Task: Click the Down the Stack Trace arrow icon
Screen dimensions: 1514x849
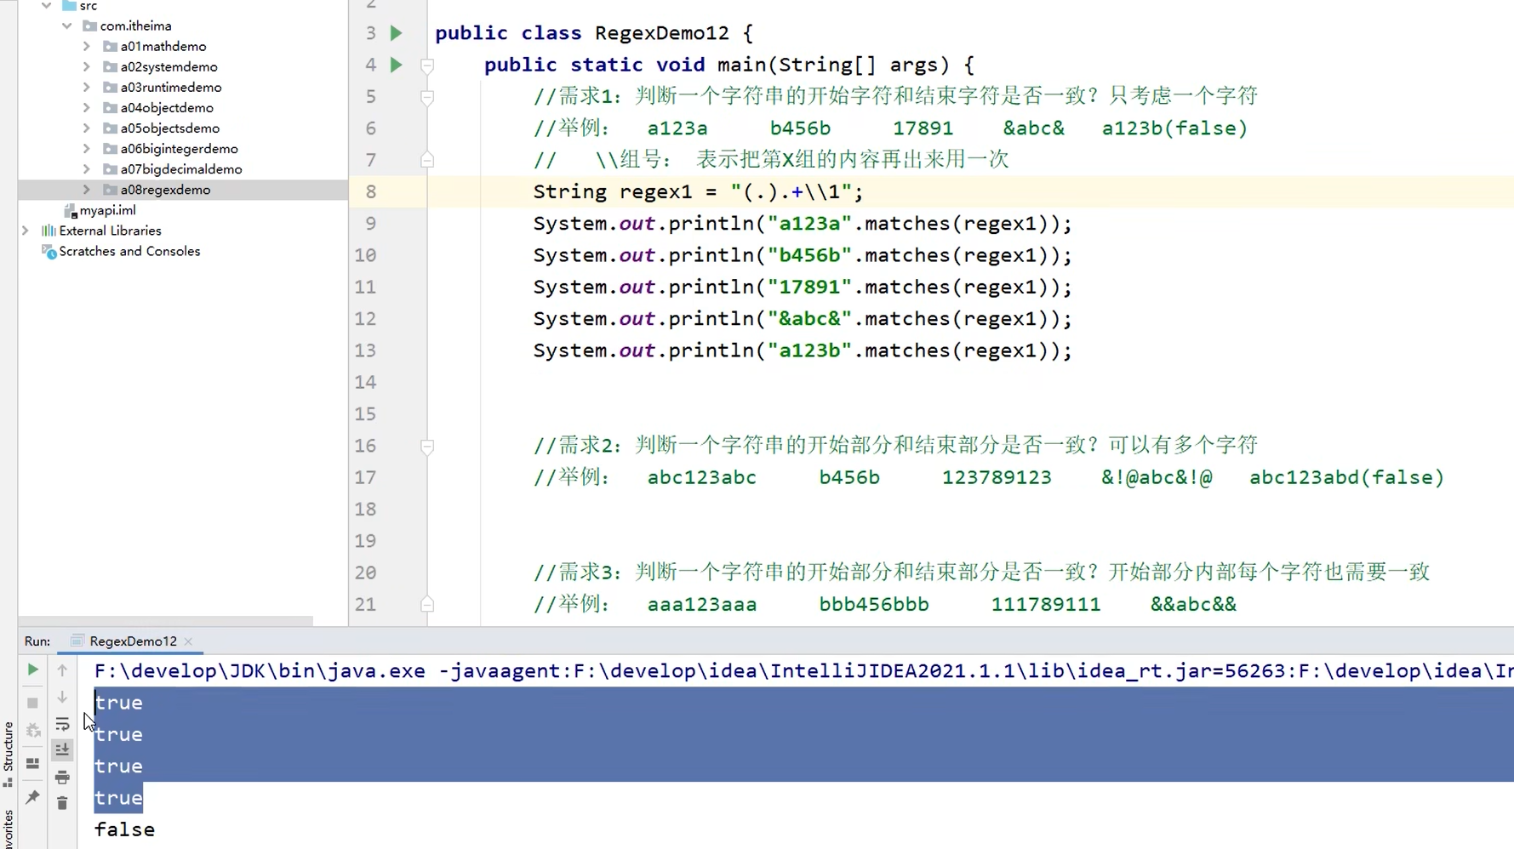Action: [62, 698]
